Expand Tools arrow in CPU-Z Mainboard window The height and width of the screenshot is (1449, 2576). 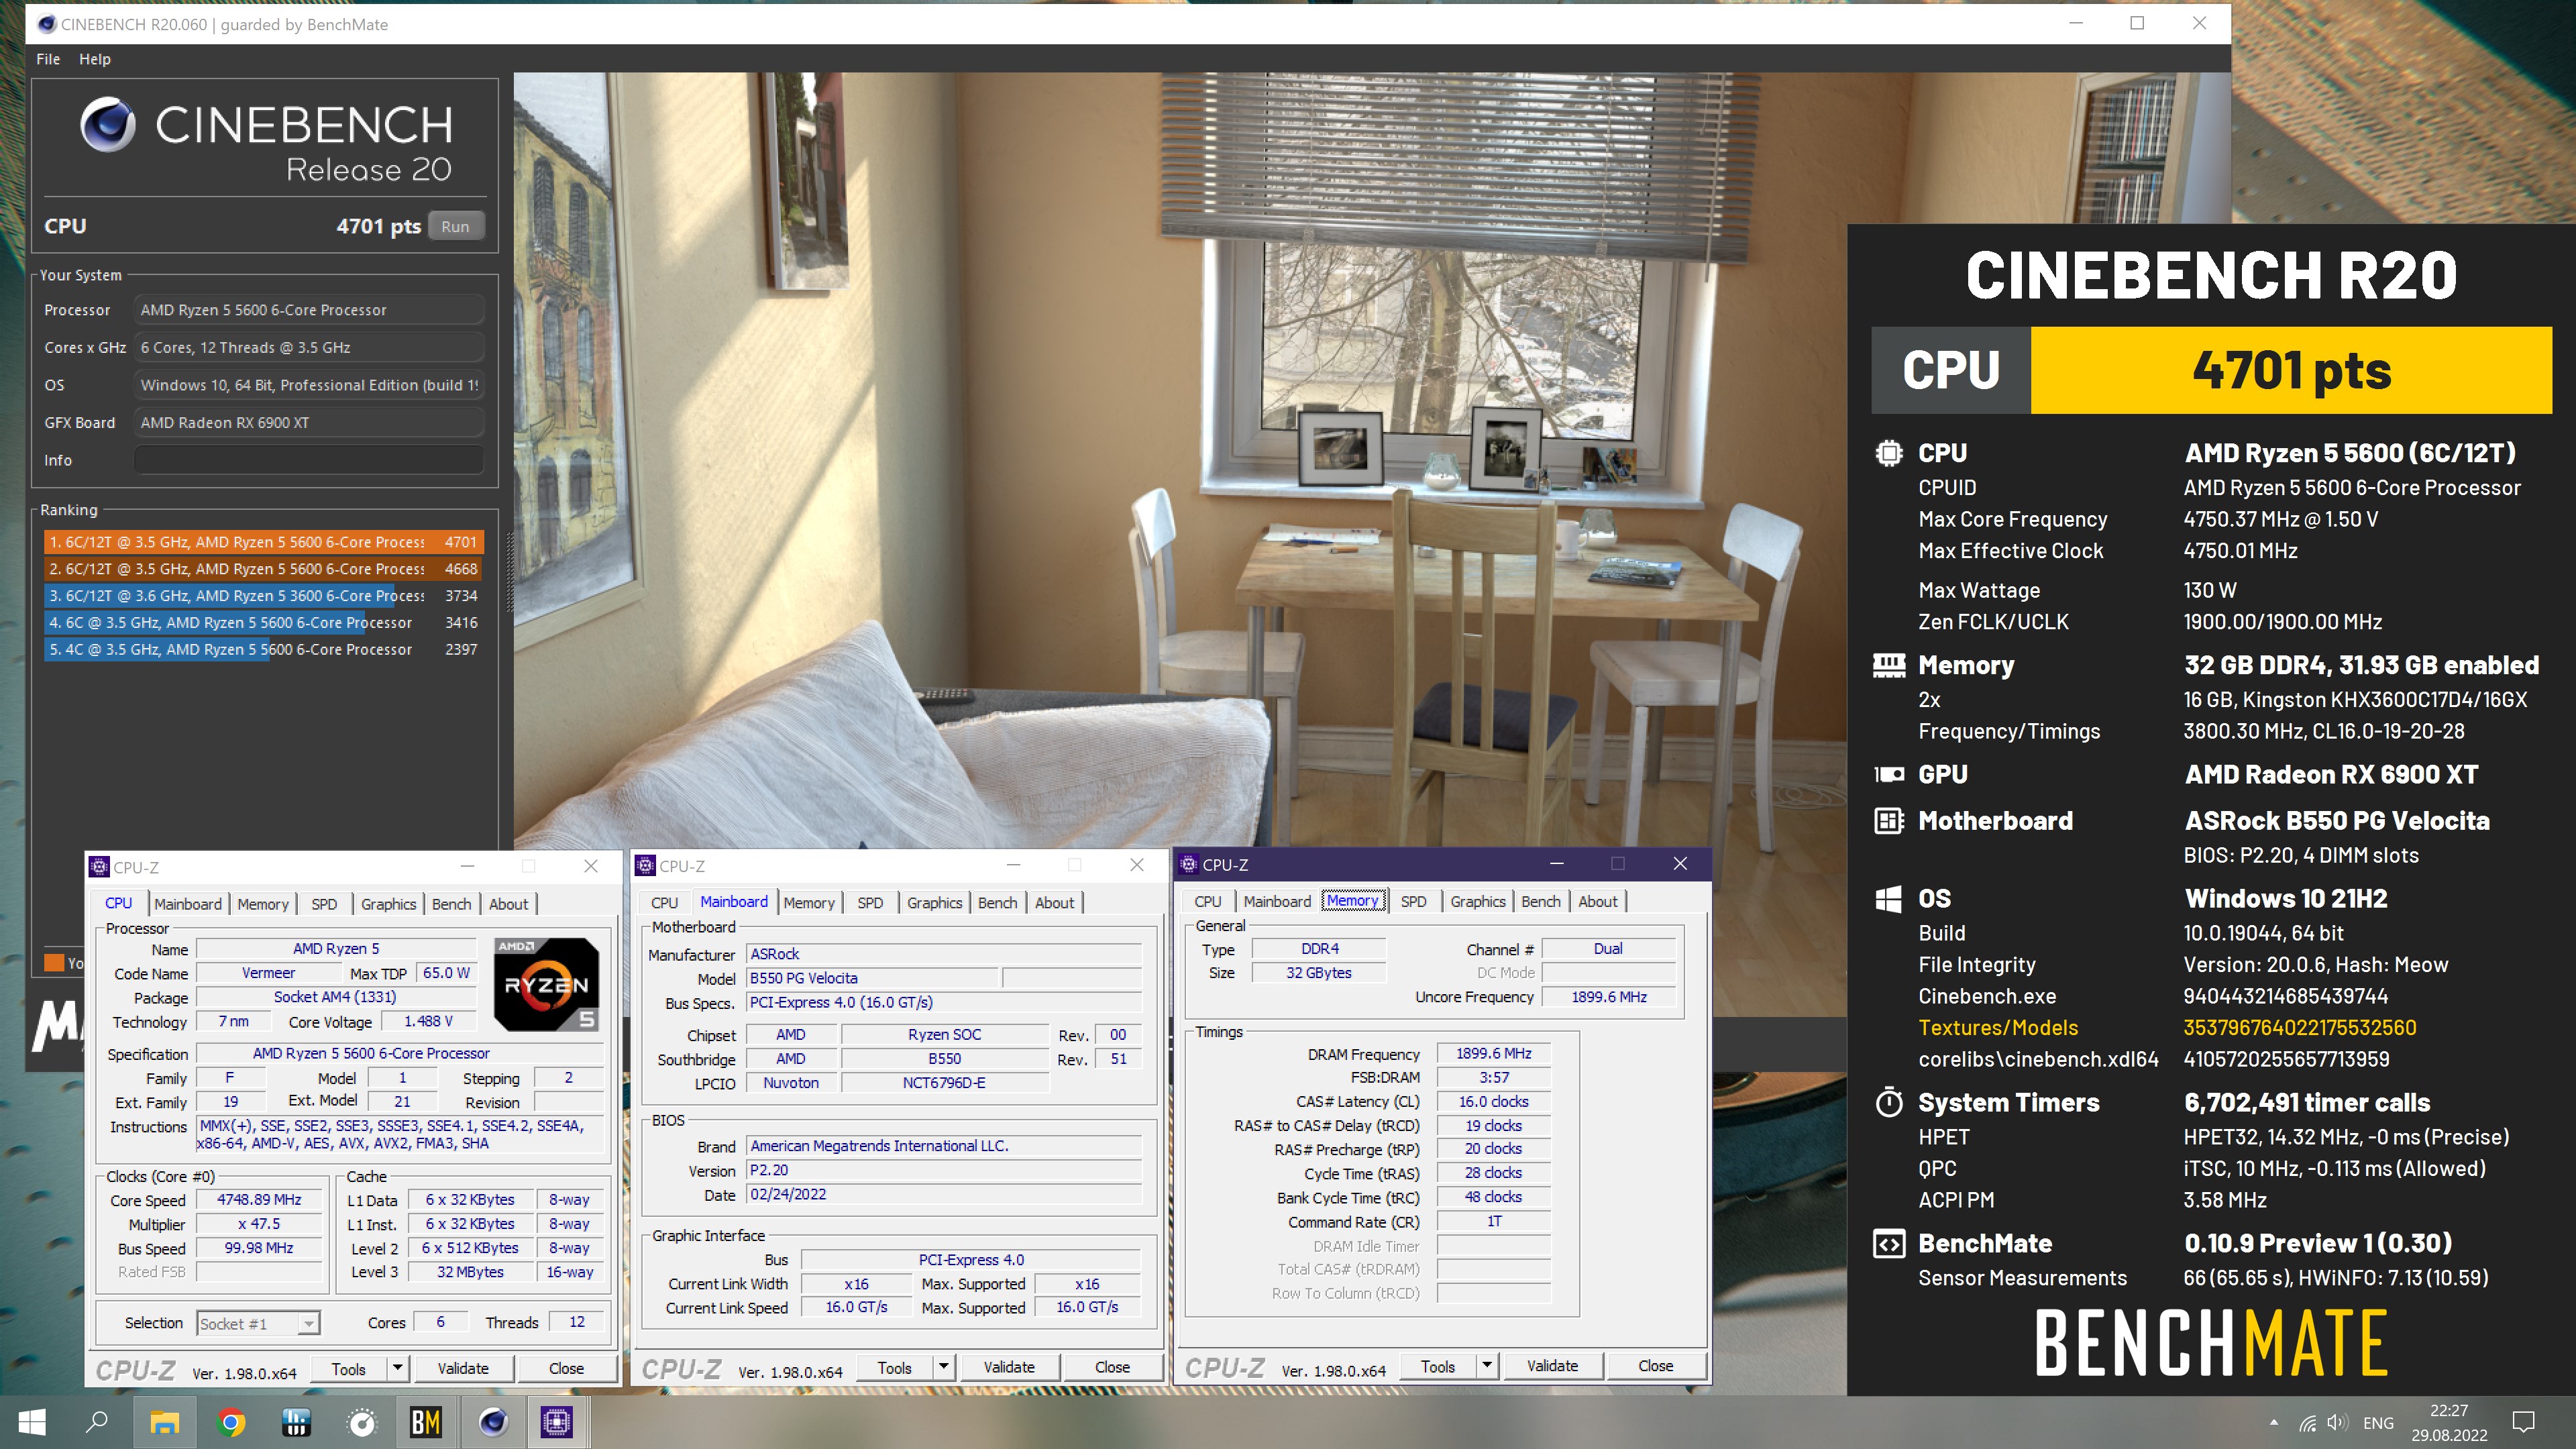tap(943, 1367)
